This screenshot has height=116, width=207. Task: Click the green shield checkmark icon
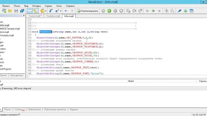[x=185, y=11]
